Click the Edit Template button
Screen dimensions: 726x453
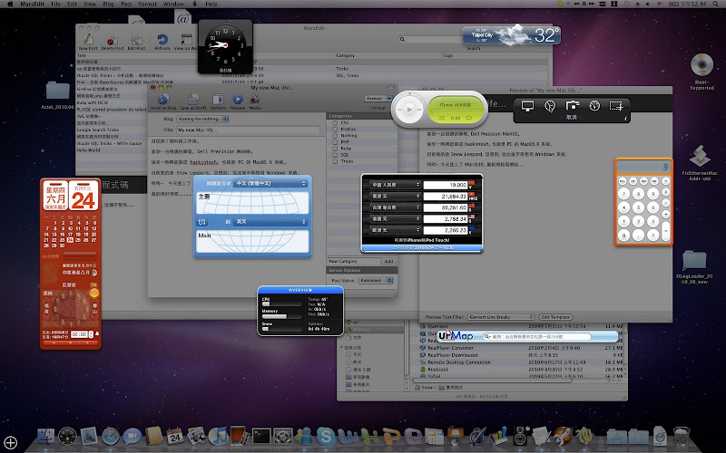[555, 317]
